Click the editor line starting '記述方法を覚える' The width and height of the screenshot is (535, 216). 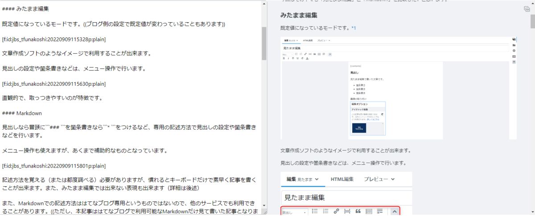coord(129,184)
